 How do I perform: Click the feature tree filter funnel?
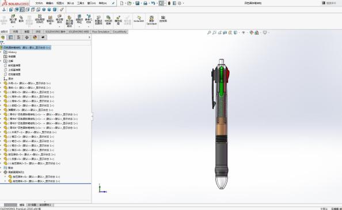tap(2, 43)
